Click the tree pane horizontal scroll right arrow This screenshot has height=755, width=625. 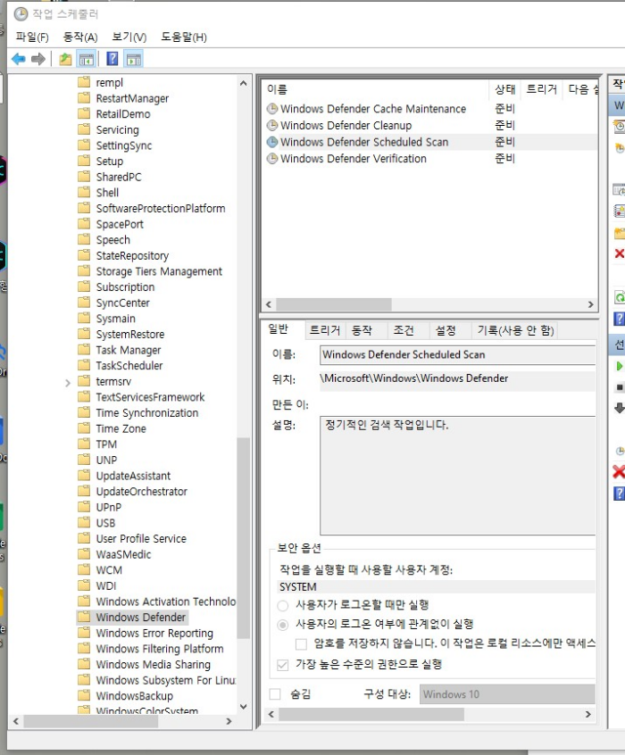pyautogui.click(x=229, y=721)
